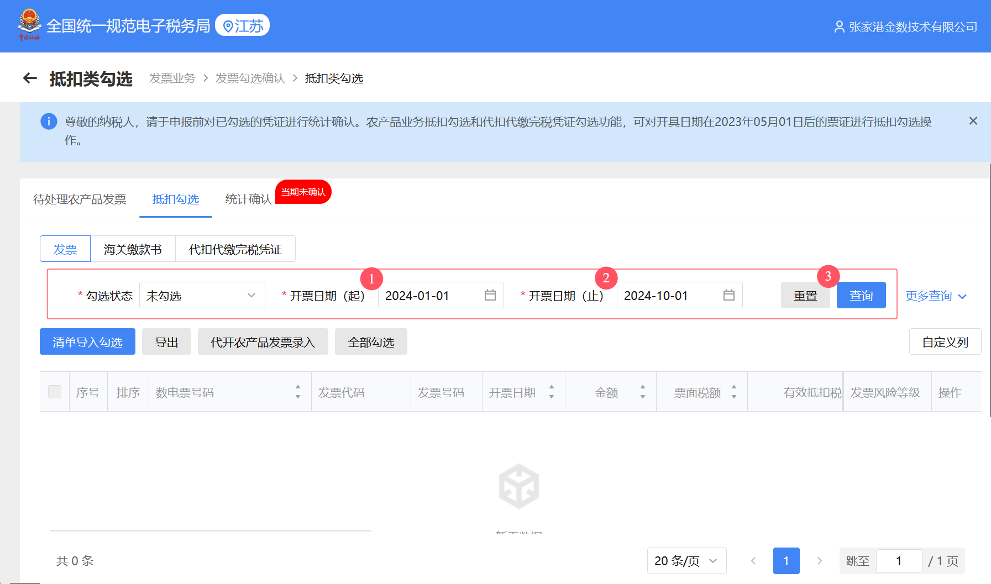Click the 张家港金数技术有限公司 account name

(913, 27)
